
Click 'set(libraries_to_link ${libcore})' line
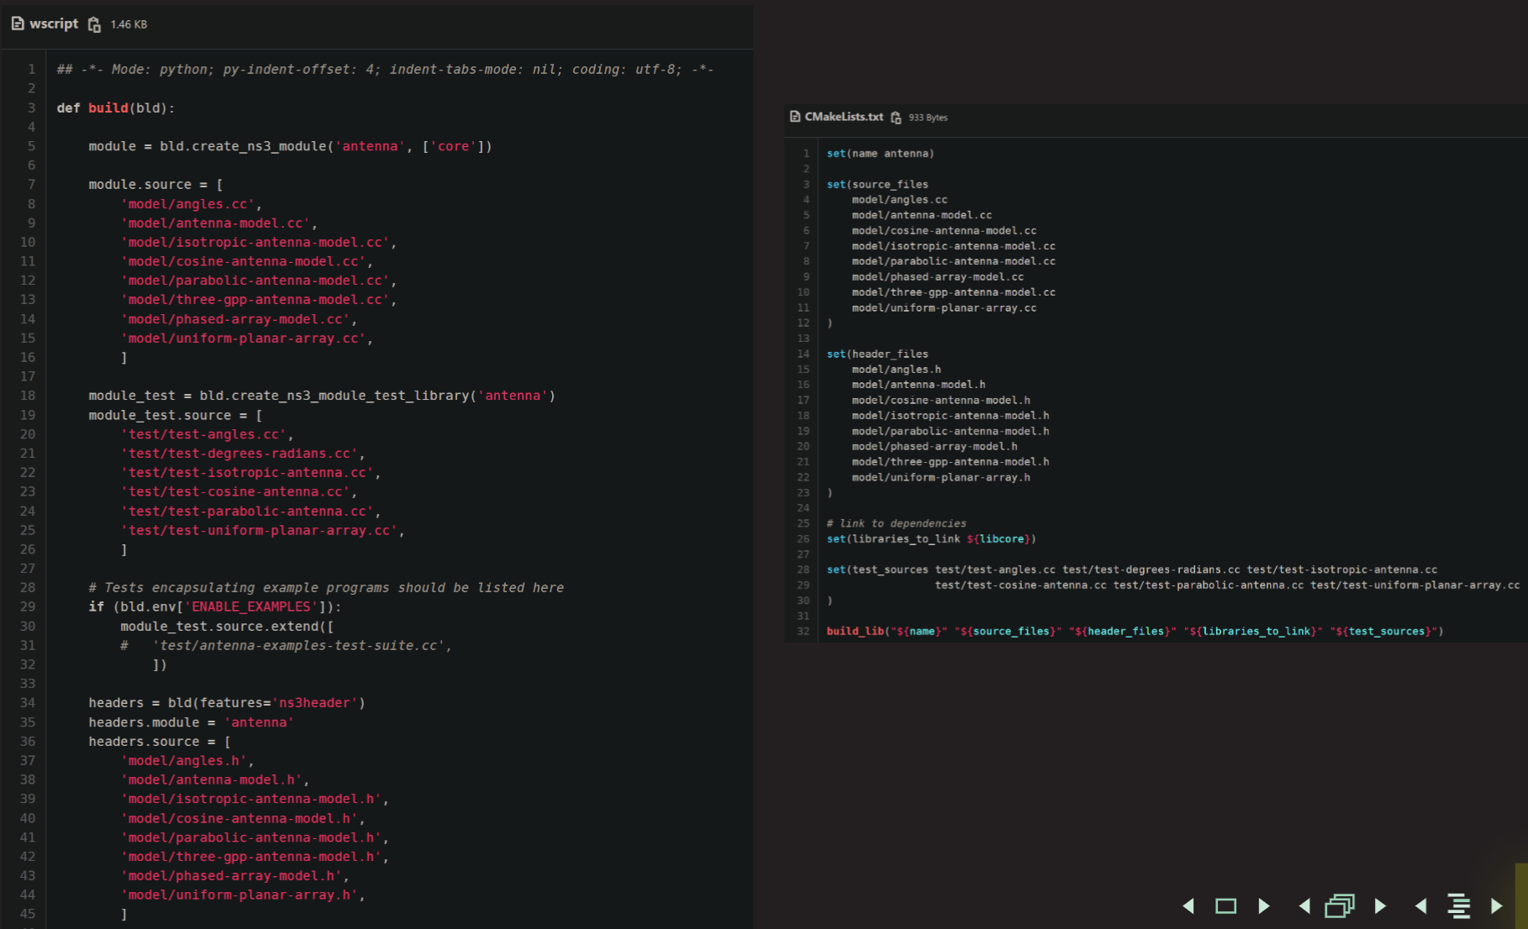point(931,538)
